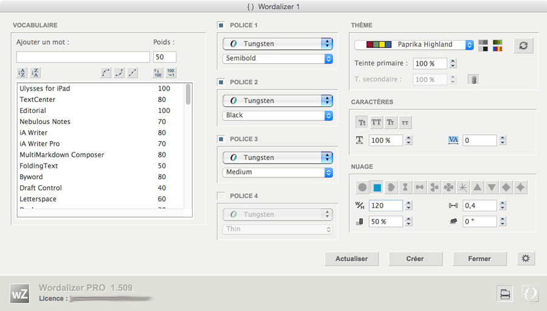Choose the clover cloud shape
Image resolution: width=547 pixels, height=311 pixels.
pos(449,187)
